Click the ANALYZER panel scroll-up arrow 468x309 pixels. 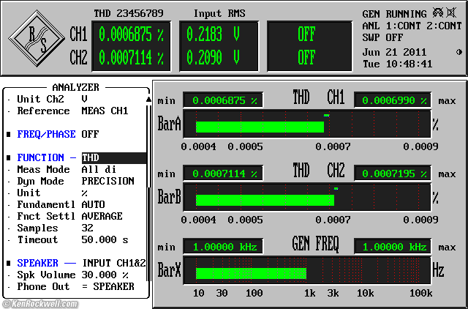point(148,99)
